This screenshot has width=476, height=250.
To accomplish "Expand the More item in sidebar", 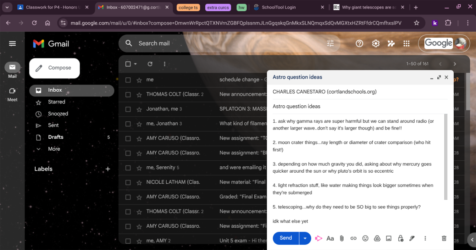I will point(54,149).
